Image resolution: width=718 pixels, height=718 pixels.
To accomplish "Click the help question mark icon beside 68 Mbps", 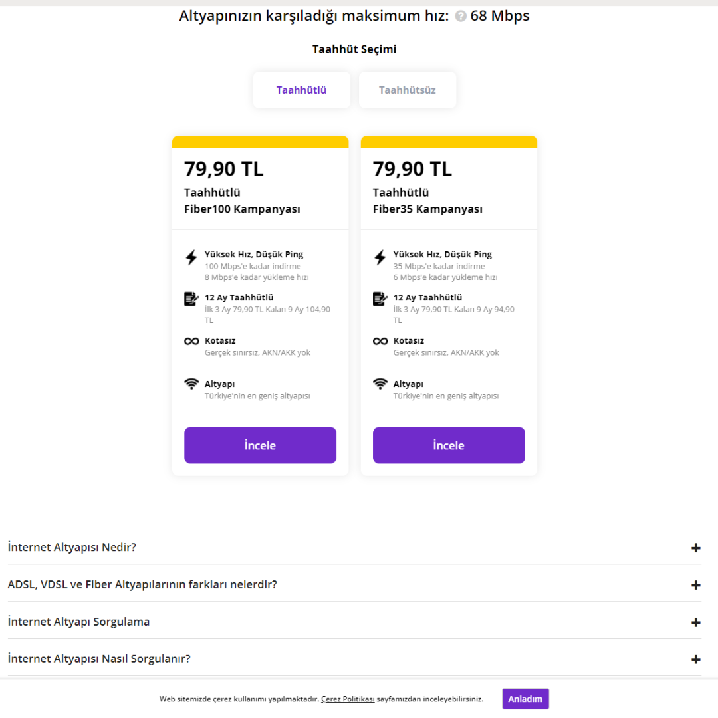I will tap(461, 17).
